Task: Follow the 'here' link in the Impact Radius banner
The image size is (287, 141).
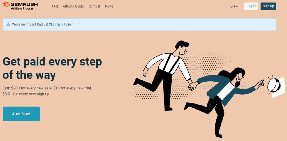Action: [x=60, y=24]
